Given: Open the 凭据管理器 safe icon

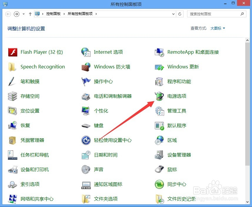Looking at the screenshot, I should [x=12, y=140].
